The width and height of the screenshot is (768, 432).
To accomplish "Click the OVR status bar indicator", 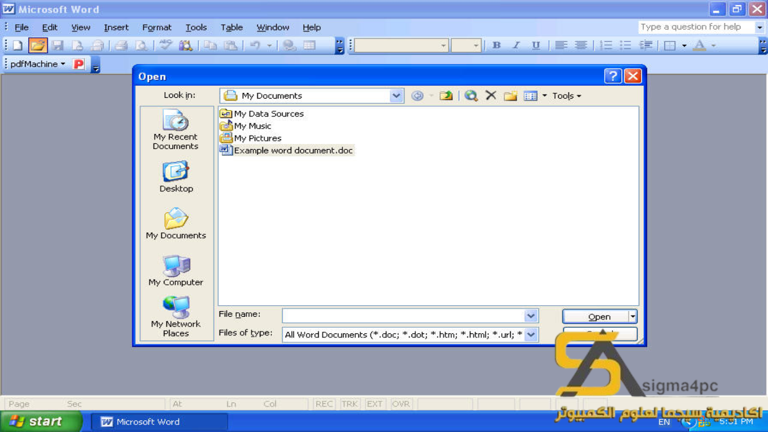I will (401, 404).
